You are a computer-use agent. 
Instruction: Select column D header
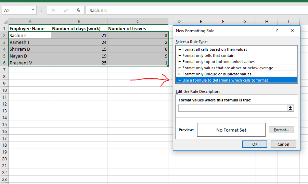(x=179, y=22)
